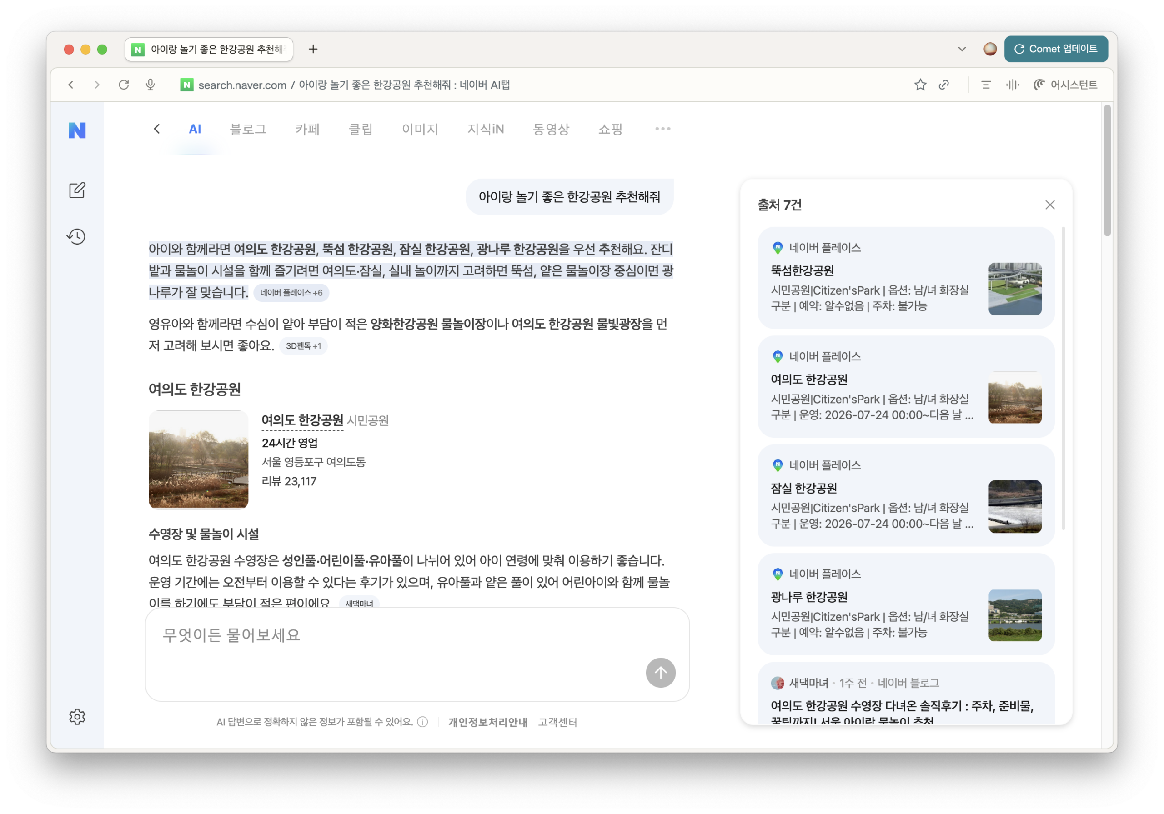Click the send arrow button
This screenshot has height=814, width=1164.
660,673
